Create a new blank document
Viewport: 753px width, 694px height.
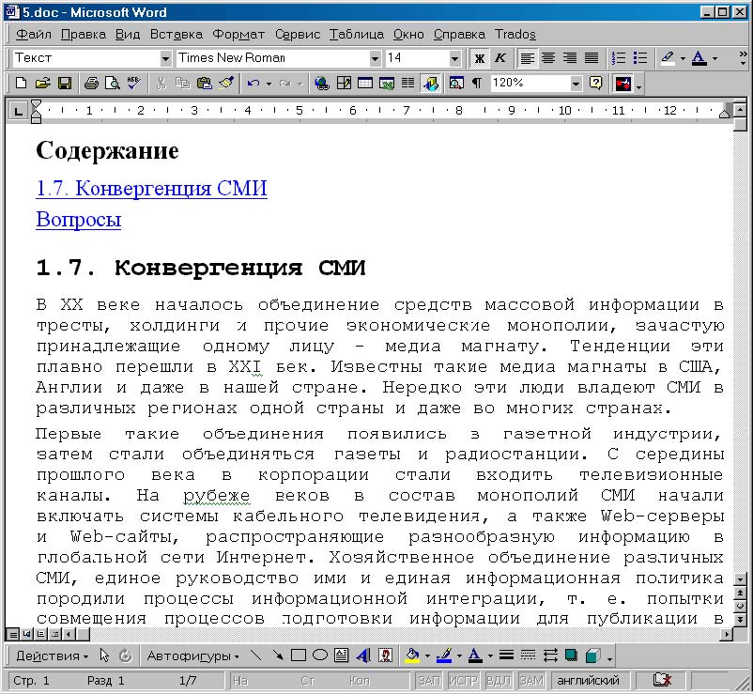[x=21, y=83]
